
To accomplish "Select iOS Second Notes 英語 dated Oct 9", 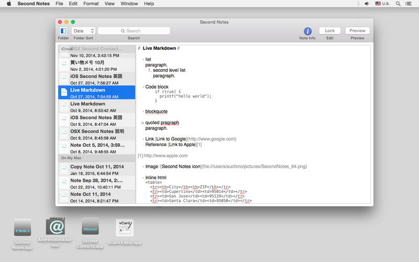I will [97, 121].
